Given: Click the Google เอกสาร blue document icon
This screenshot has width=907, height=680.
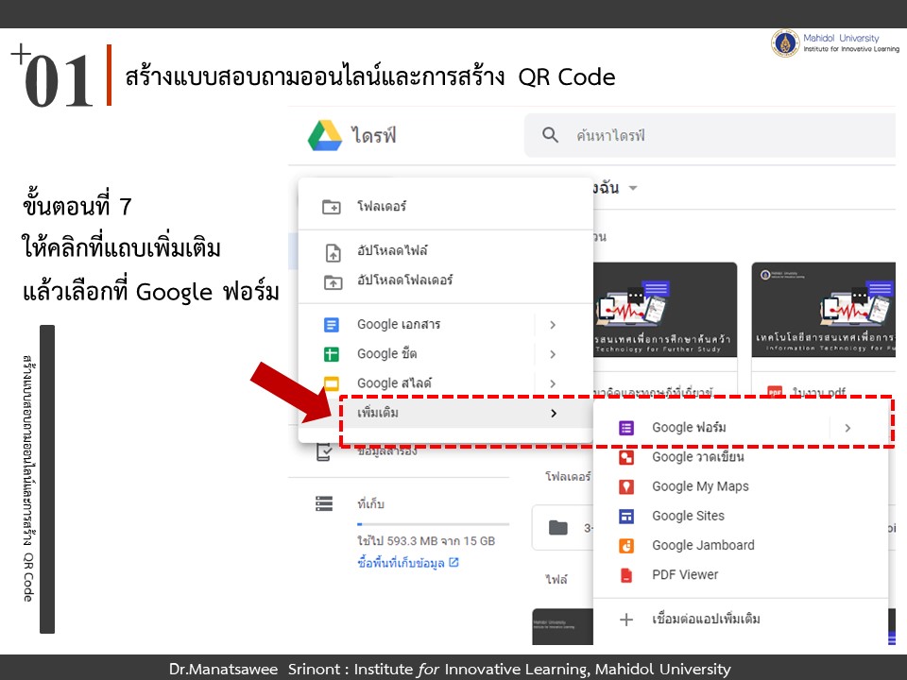Looking at the screenshot, I should tap(332, 325).
